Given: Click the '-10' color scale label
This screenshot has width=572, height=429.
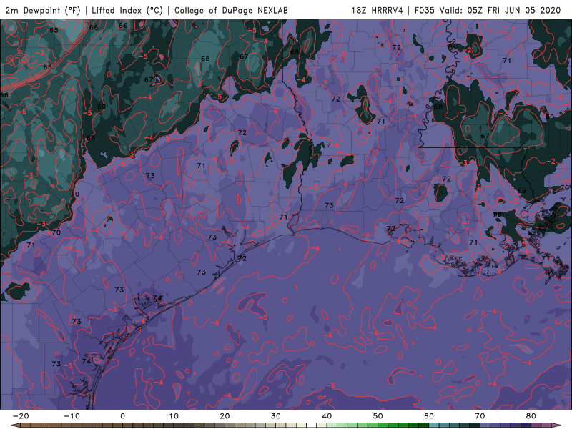Looking at the screenshot, I should [71, 416].
